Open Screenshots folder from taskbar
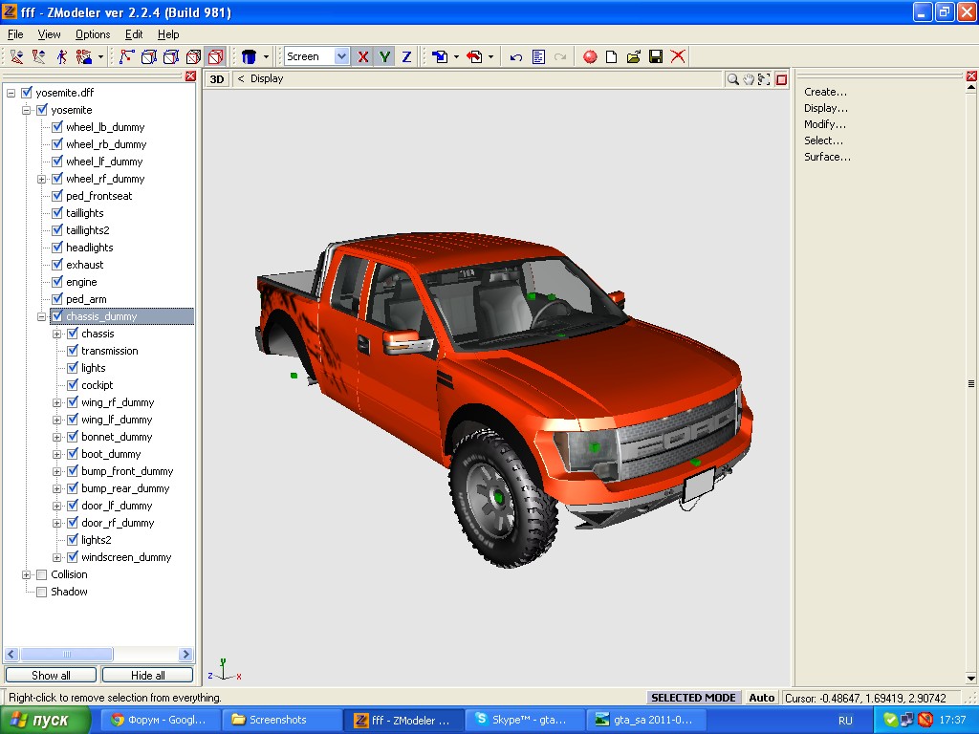This screenshot has height=734, width=979. point(283,720)
